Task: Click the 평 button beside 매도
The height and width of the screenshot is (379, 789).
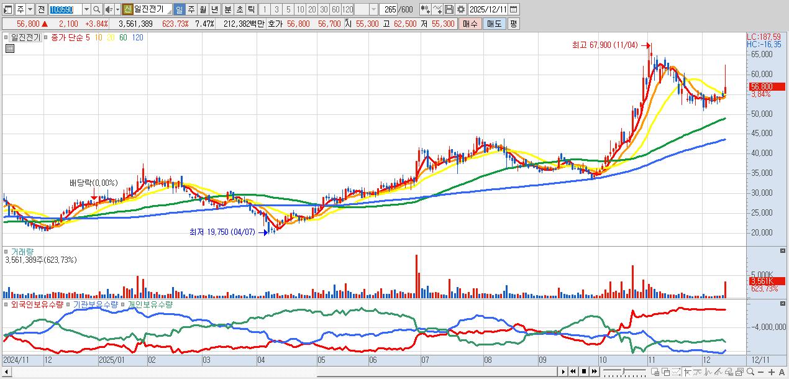Action: [513, 24]
